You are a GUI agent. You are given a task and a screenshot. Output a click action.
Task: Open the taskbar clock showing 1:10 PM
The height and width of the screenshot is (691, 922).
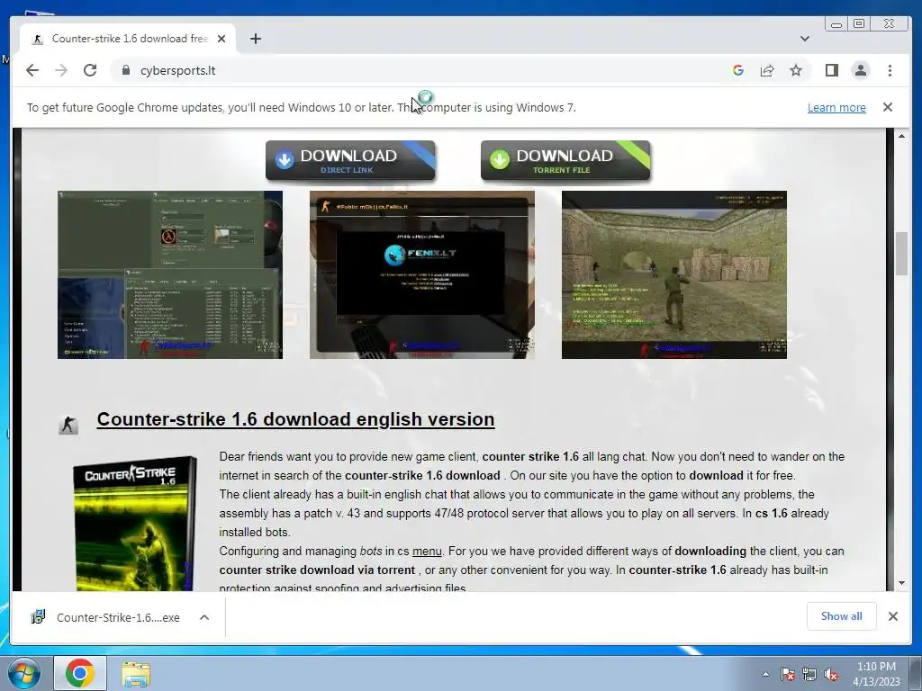pos(876,674)
